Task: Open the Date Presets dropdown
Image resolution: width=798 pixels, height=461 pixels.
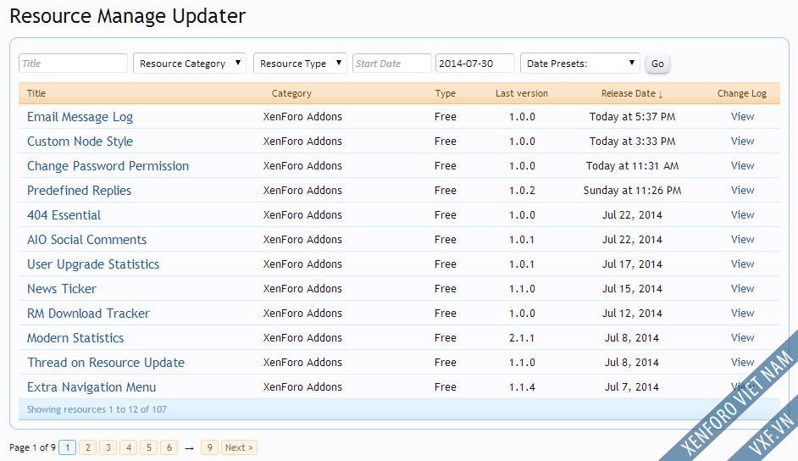Action: coord(580,64)
